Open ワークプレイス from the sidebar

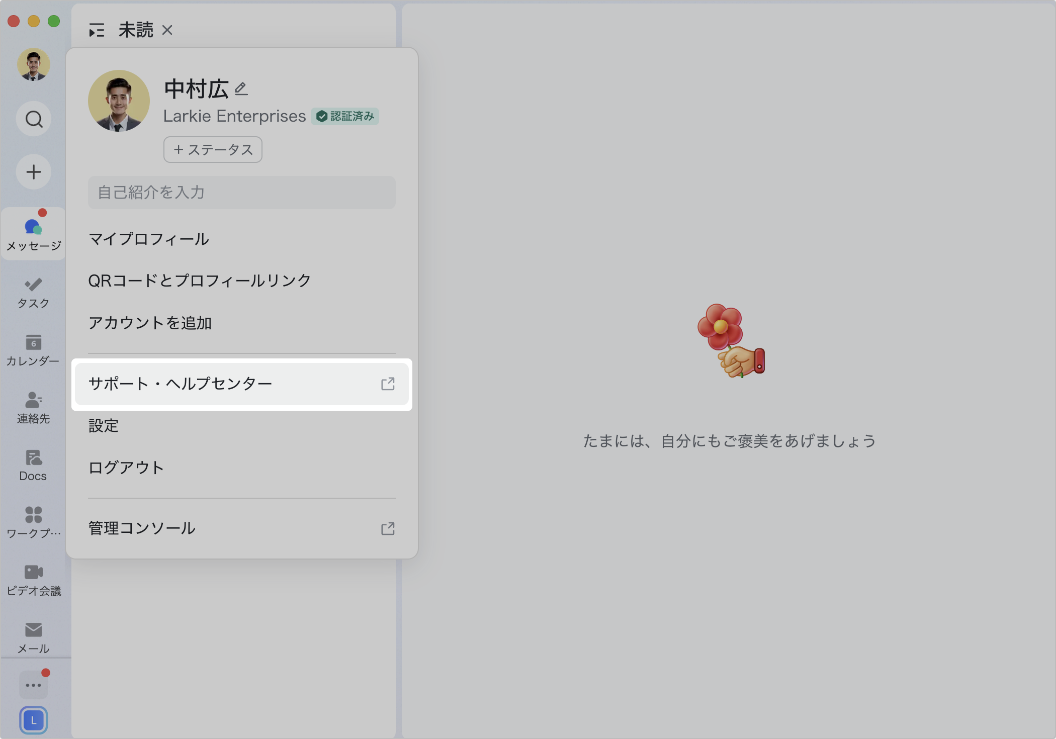tap(33, 523)
